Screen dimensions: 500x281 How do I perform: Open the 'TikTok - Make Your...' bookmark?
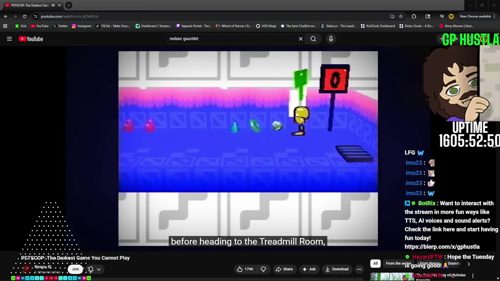[112, 26]
